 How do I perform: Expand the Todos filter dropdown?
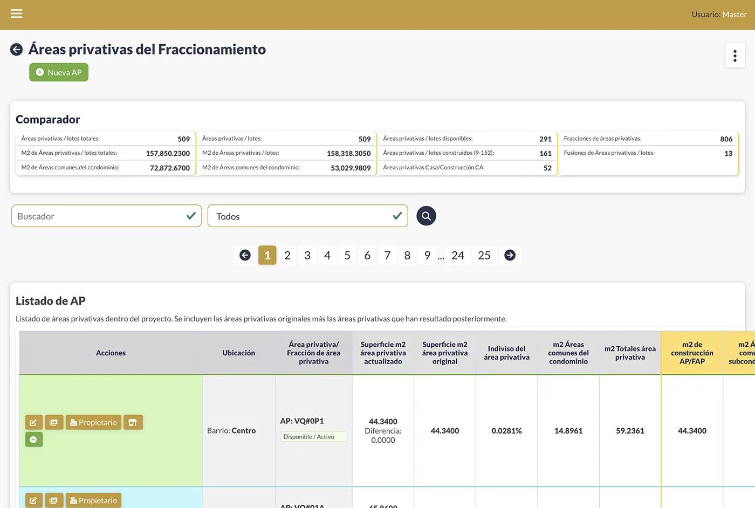[307, 216]
